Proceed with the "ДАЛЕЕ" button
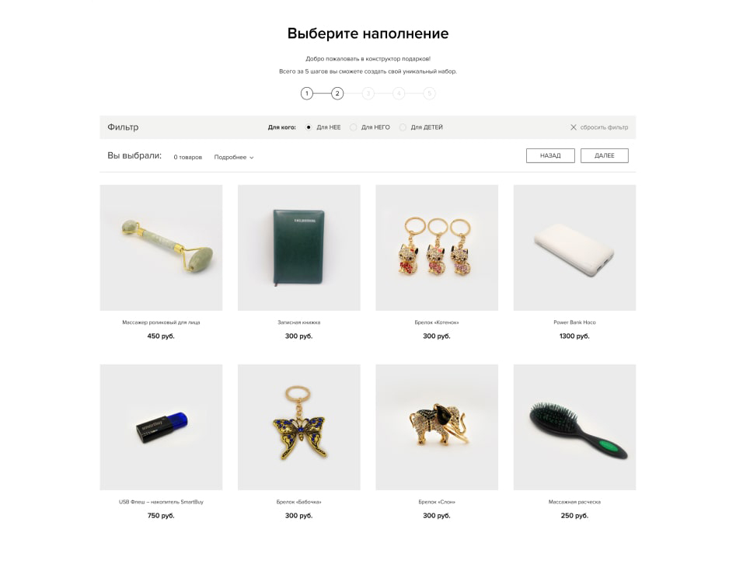 [x=604, y=156]
